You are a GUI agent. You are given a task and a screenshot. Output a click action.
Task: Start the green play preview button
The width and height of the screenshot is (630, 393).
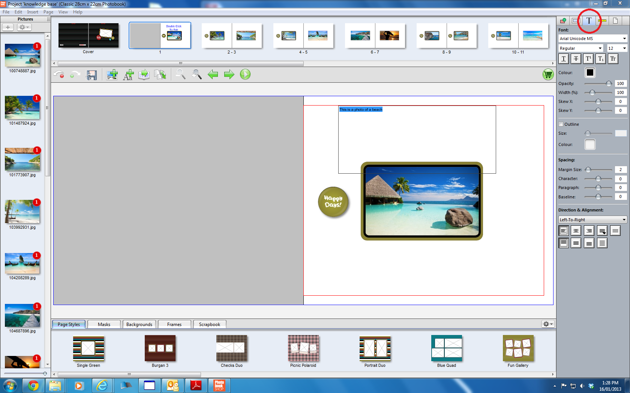(245, 74)
